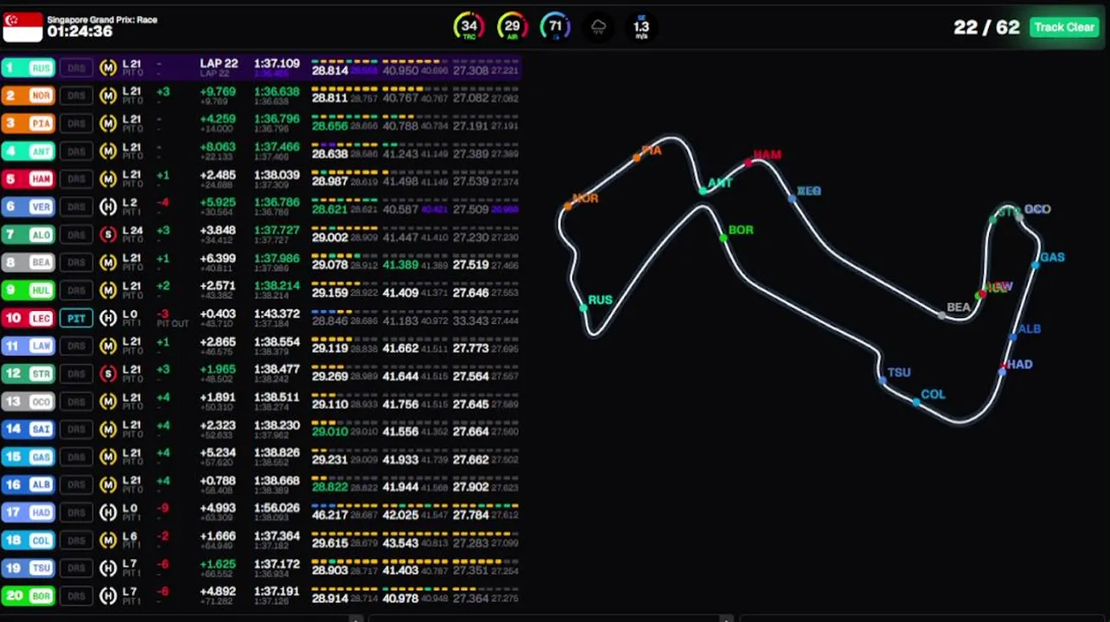1110x622 pixels.
Task: Click the 33.343 sector three time in LEC row
Action: click(470, 321)
